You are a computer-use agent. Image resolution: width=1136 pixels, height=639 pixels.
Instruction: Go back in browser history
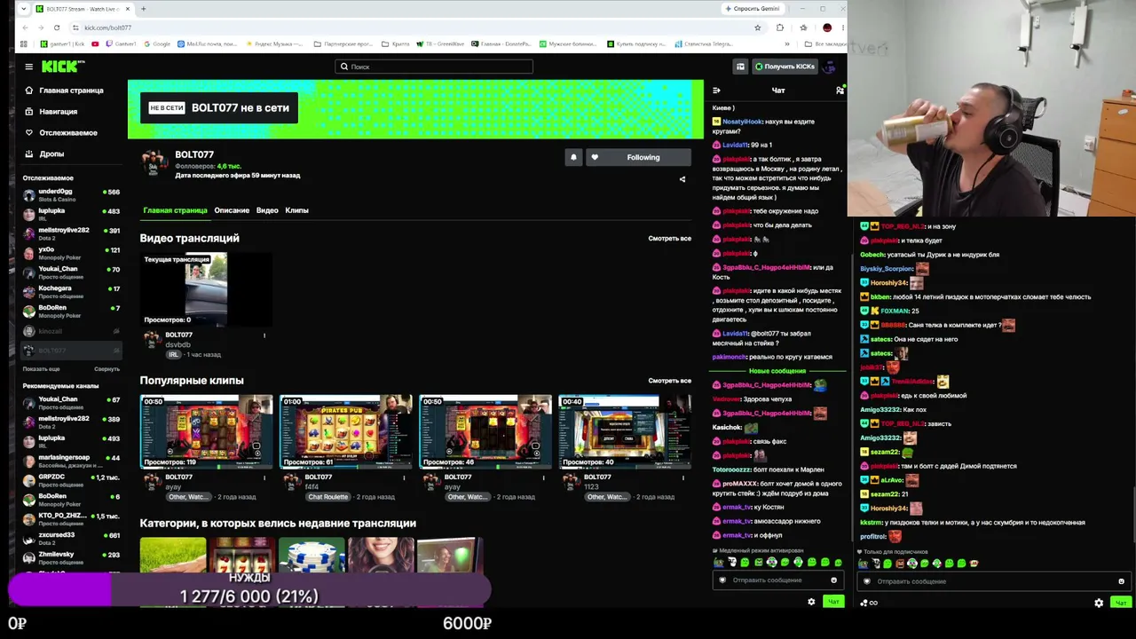(x=25, y=28)
